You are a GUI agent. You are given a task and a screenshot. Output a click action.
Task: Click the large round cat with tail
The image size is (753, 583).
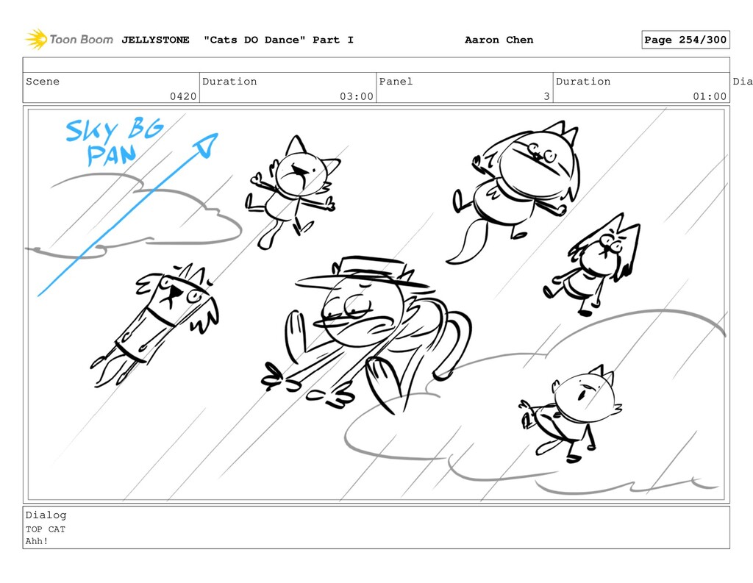(x=514, y=192)
